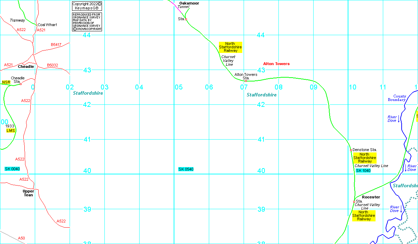Image resolution: width=418 pixels, height=244 pixels.
Task: Open the SK 0040 map tile link
Action: pos(12,169)
